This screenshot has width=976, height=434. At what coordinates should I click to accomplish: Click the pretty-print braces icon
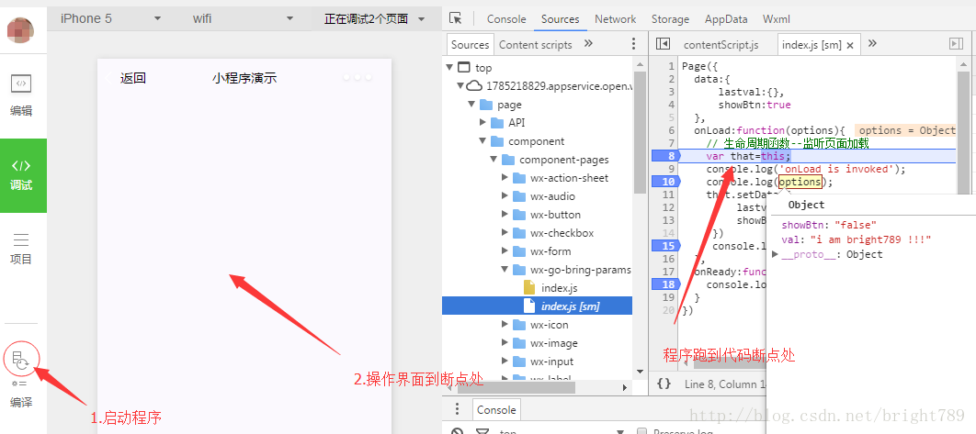click(x=664, y=384)
